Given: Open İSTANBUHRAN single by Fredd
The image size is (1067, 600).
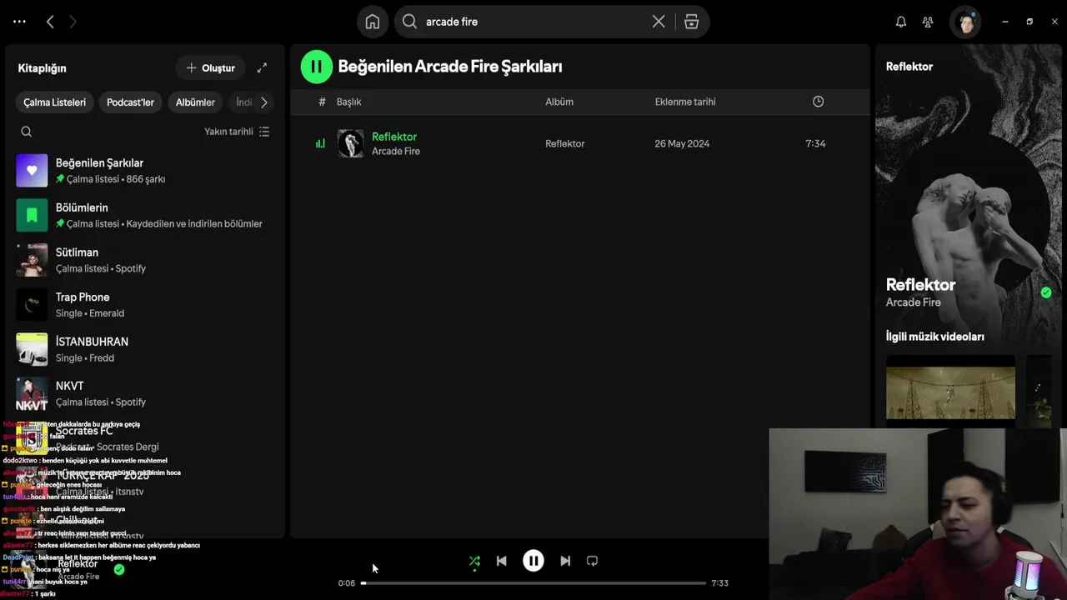Looking at the screenshot, I should [144, 349].
